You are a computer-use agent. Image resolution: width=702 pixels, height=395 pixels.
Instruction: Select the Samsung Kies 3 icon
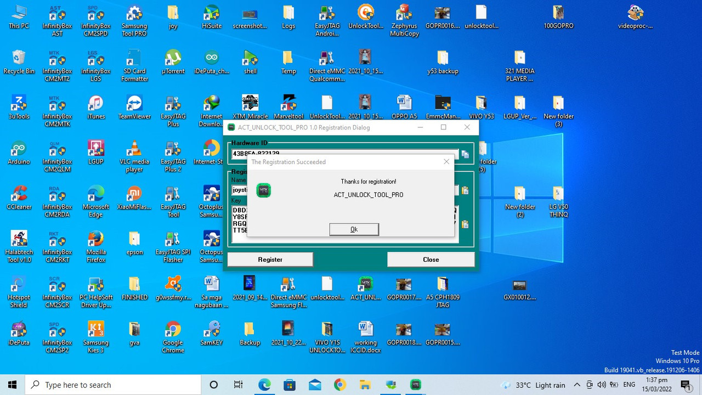pyautogui.click(x=95, y=338)
